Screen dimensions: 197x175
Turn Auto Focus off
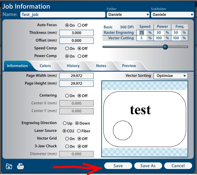click(79, 25)
